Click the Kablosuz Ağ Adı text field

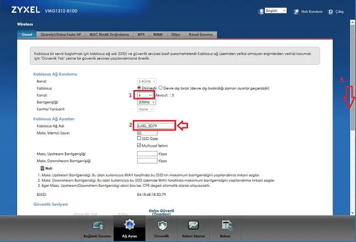(x=155, y=126)
